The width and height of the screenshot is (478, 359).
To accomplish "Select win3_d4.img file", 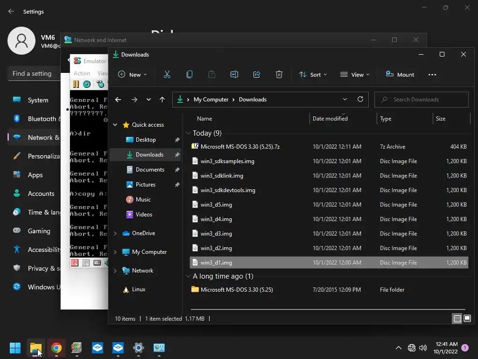I will pyautogui.click(x=329, y=219).
